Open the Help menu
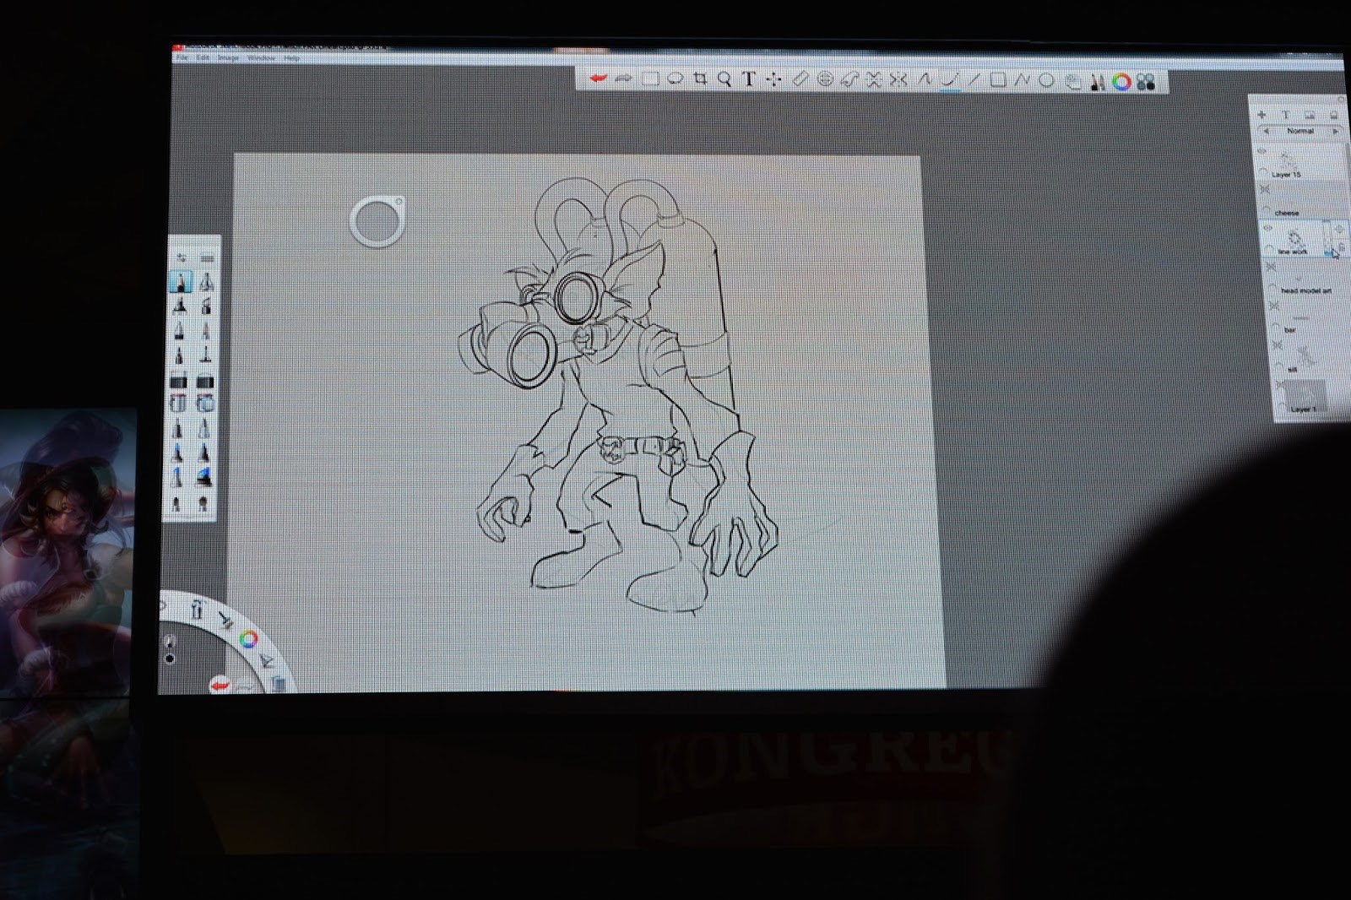Viewport: 1351px width, 900px height. tap(292, 57)
